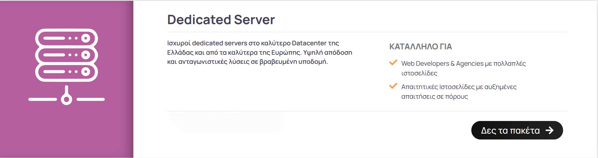
Task: Click the arrow icon inside the black button
Action: click(549, 130)
